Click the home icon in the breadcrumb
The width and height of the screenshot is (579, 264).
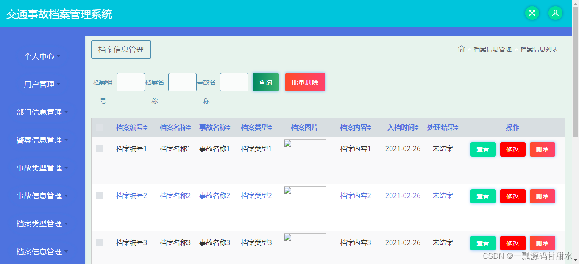pyautogui.click(x=462, y=49)
